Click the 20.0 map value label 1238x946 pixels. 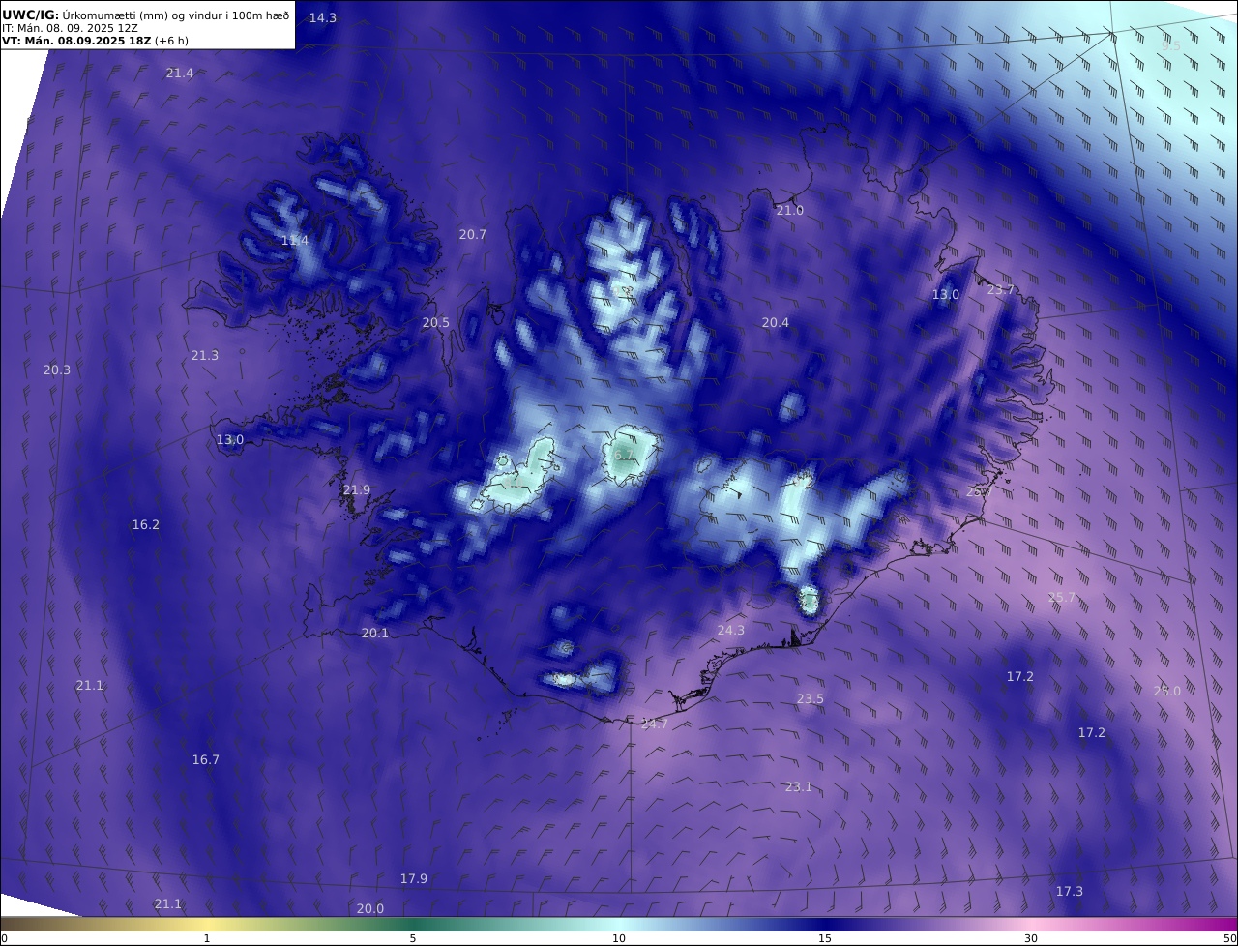370,909
